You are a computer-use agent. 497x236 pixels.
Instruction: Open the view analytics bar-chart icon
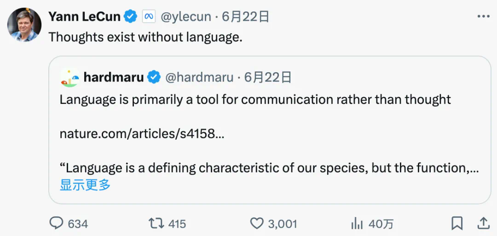point(357,224)
